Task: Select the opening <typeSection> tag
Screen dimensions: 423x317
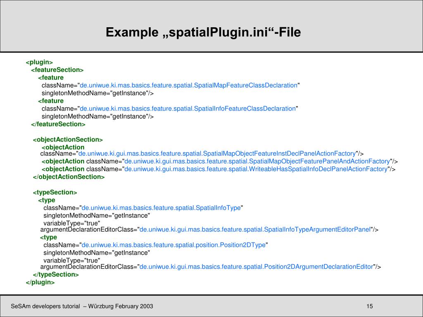Action: (x=55, y=192)
